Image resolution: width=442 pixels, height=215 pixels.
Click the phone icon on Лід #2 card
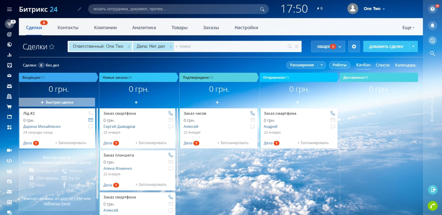[x=91, y=113]
